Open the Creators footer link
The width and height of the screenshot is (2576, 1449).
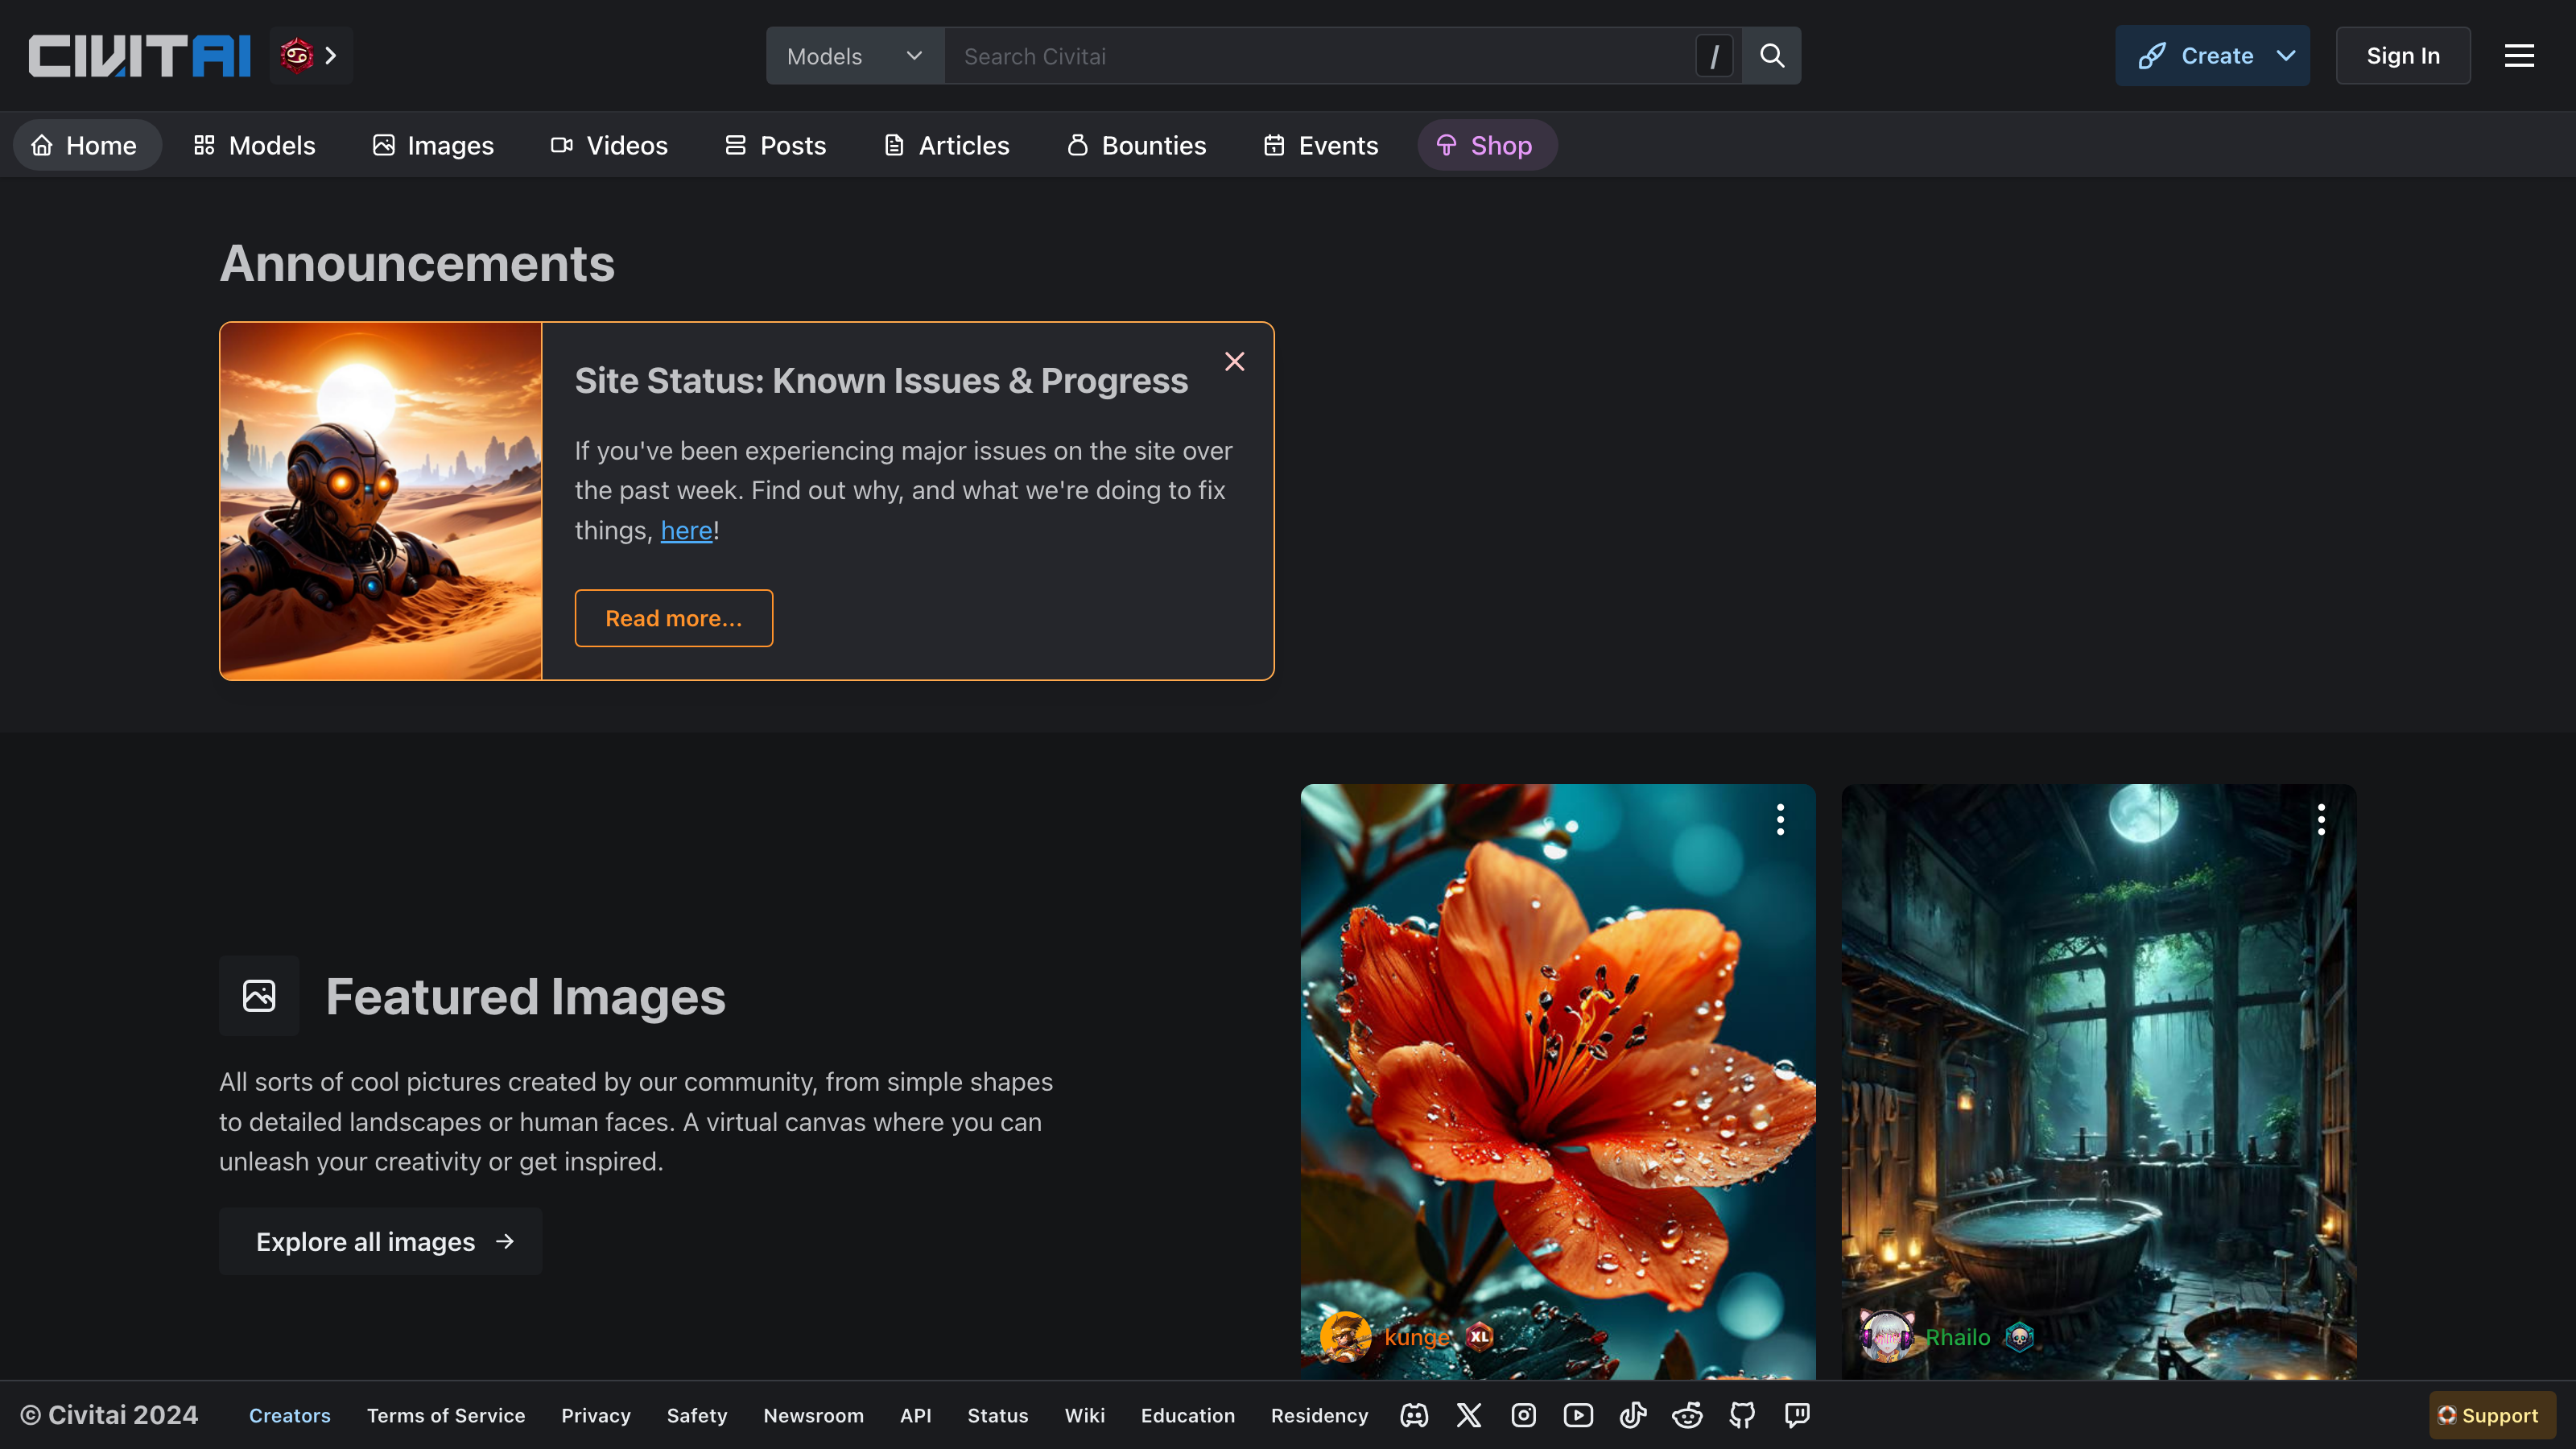pyautogui.click(x=290, y=1415)
